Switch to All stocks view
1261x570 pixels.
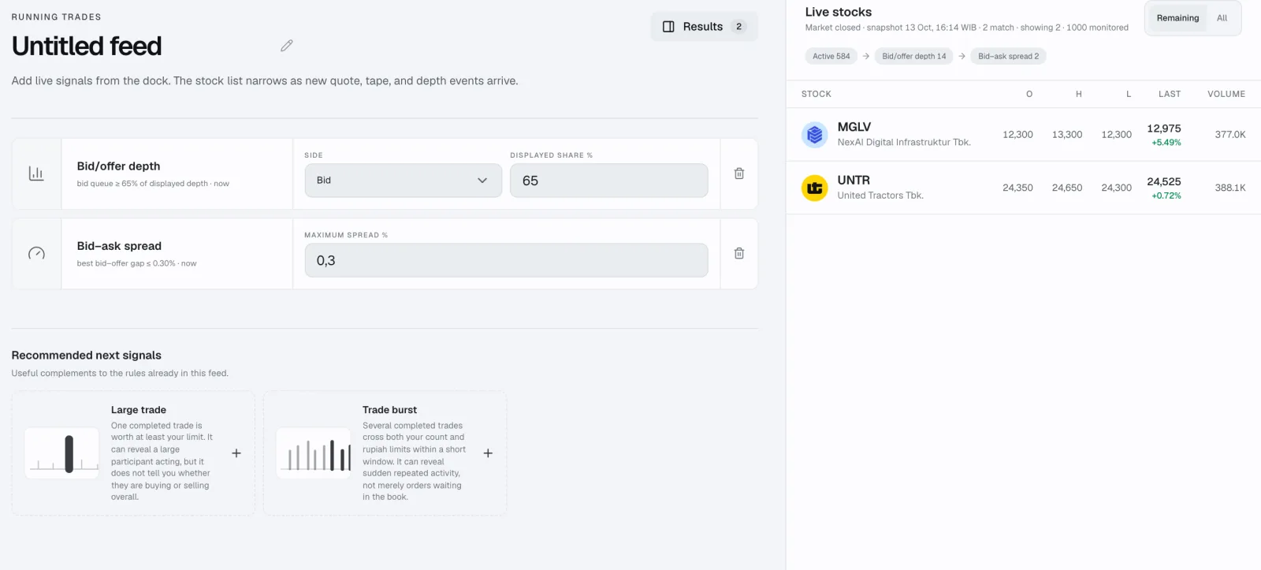[1222, 18]
